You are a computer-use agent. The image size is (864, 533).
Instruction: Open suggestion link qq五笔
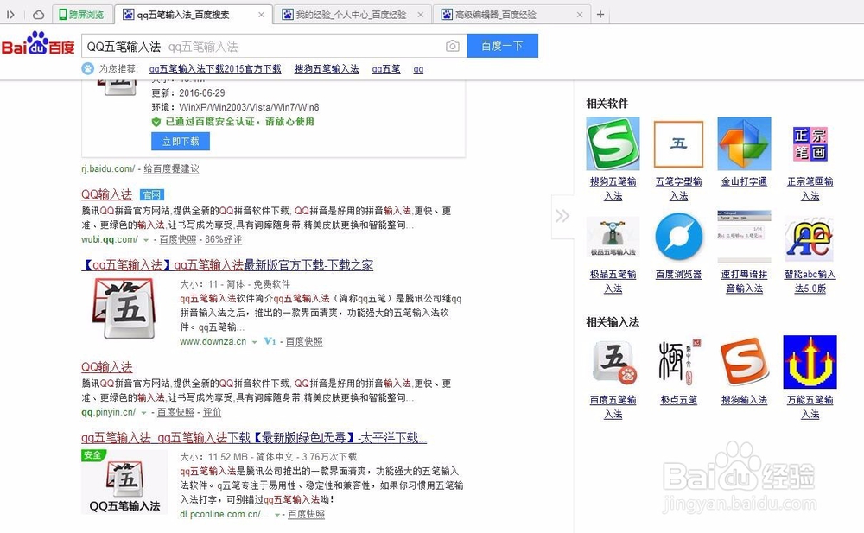click(x=385, y=69)
